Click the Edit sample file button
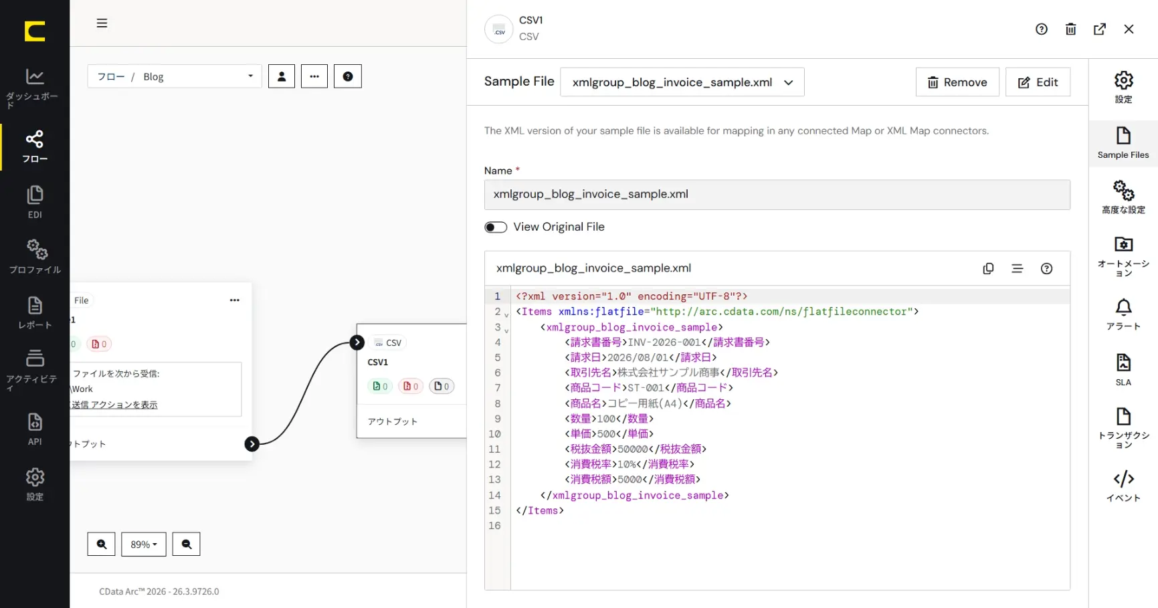This screenshot has height=608, width=1158. coord(1038,82)
